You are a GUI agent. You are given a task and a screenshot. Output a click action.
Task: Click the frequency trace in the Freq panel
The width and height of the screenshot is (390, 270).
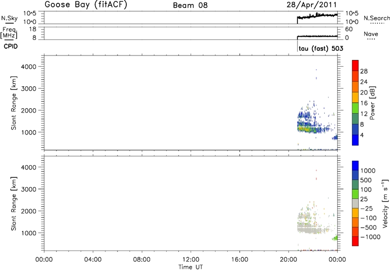(x=317, y=36)
